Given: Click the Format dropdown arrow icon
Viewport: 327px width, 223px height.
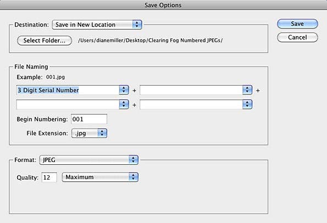Looking at the screenshot, I should pyautogui.click(x=134, y=160).
